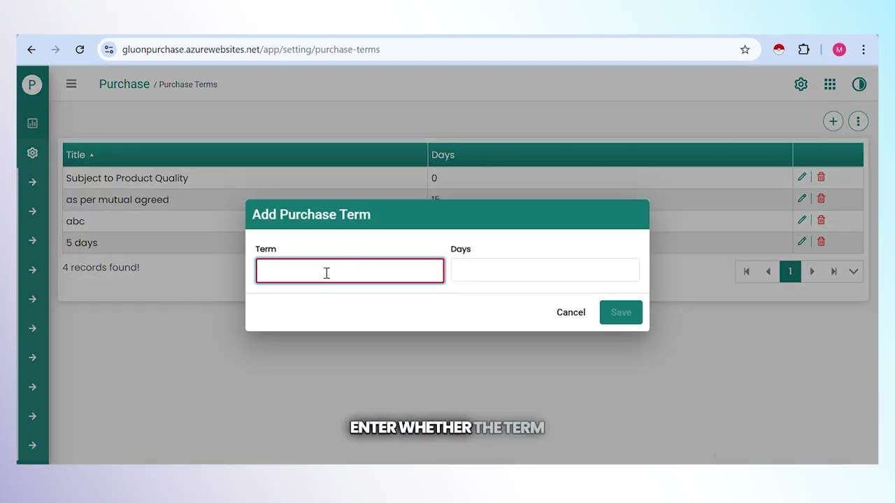The width and height of the screenshot is (895, 503).
Task: Delete the abc row
Action: click(821, 220)
